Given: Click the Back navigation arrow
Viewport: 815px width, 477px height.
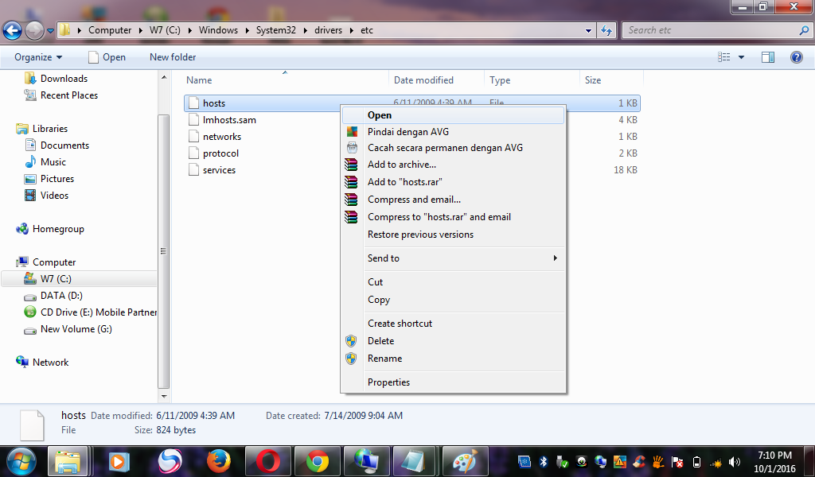Looking at the screenshot, I should 13,31.
